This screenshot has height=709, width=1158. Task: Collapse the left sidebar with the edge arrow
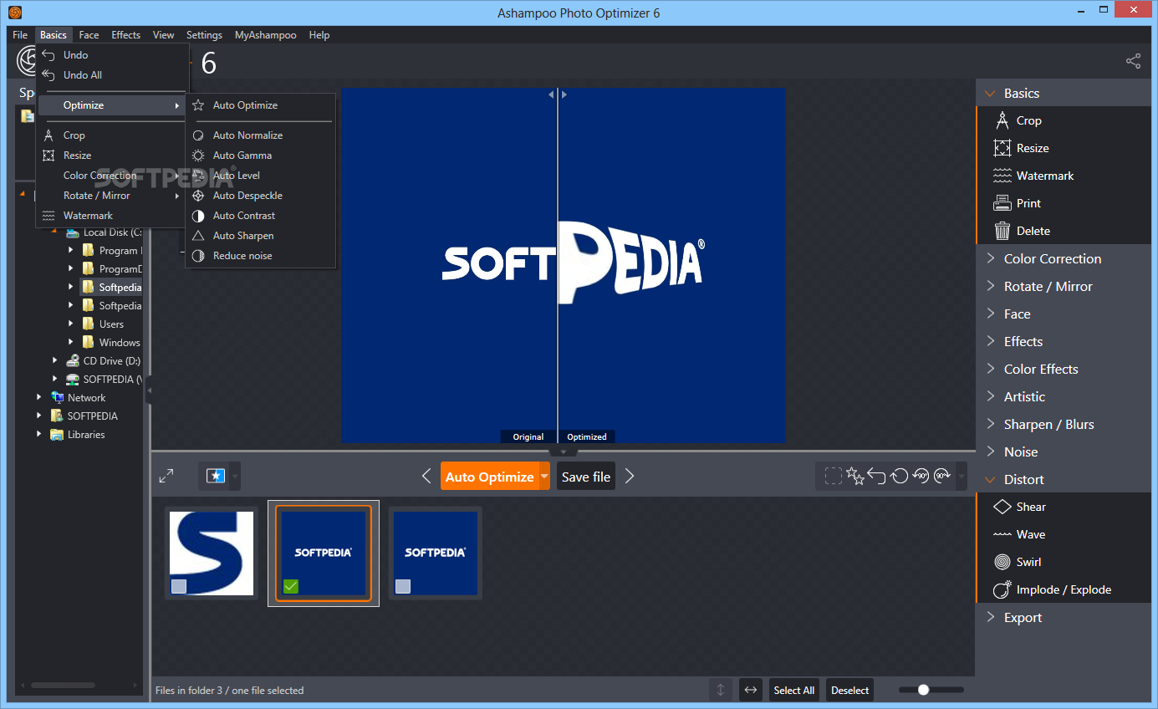[x=149, y=390]
